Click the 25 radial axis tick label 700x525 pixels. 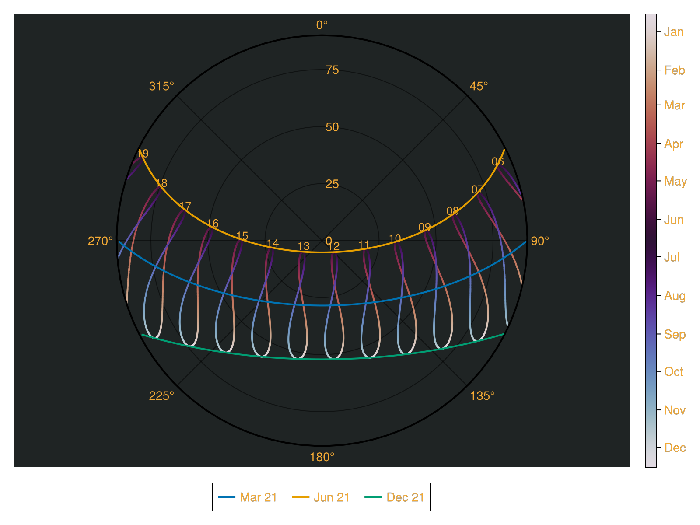332,184
